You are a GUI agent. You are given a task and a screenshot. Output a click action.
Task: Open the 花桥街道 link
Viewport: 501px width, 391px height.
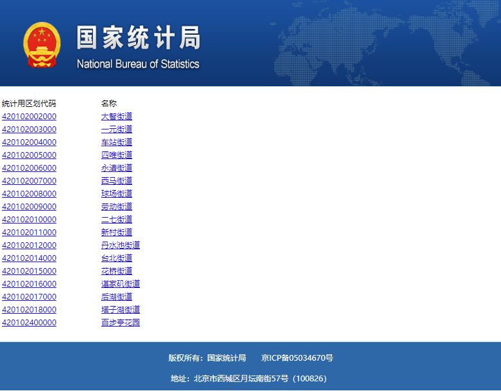click(x=117, y=271)
